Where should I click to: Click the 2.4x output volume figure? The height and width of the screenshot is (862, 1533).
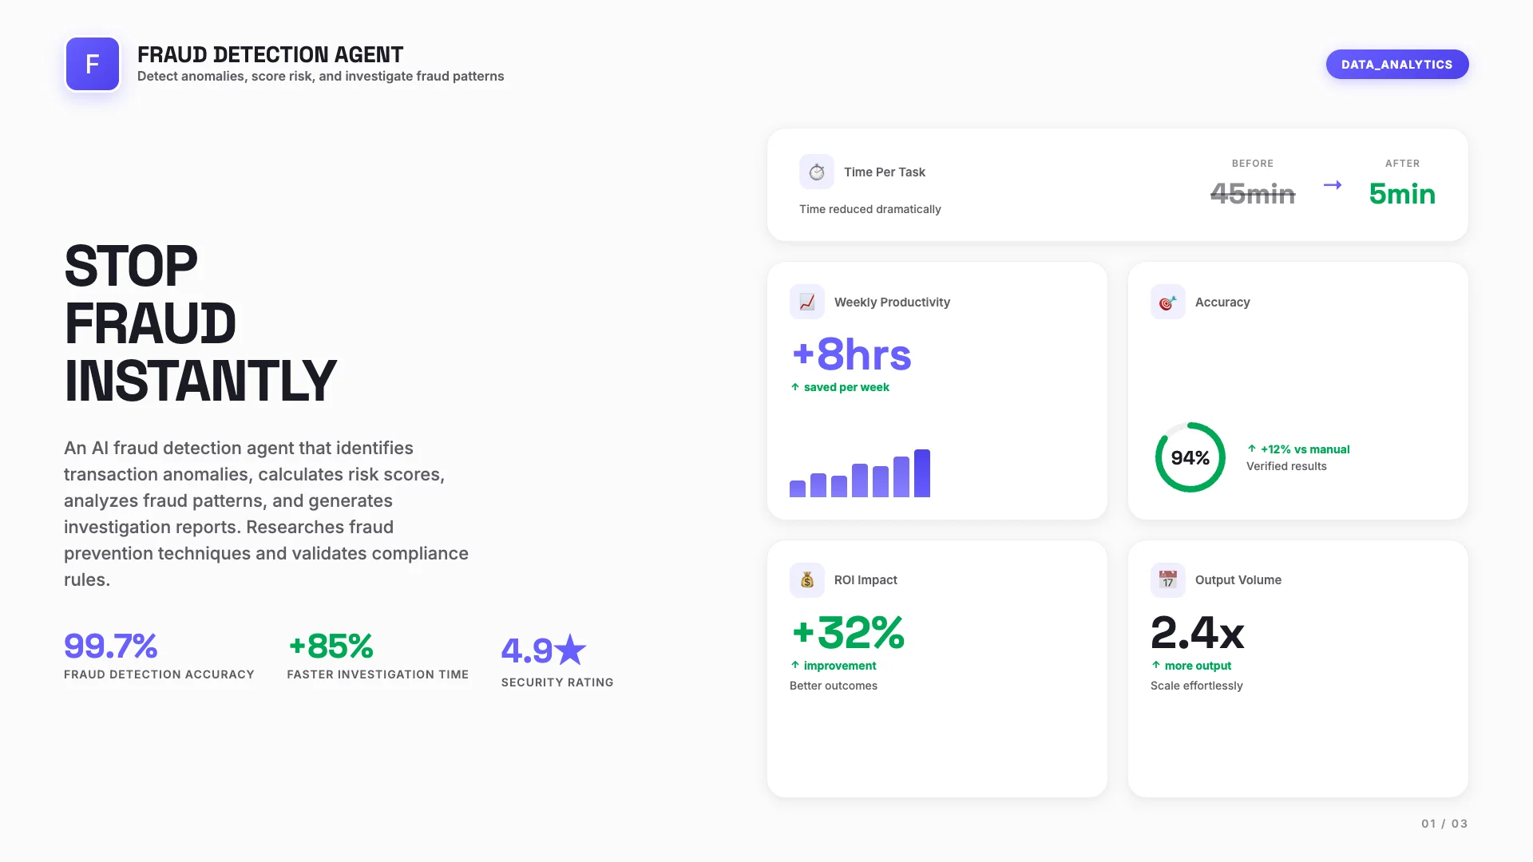tap(1197, 635)
